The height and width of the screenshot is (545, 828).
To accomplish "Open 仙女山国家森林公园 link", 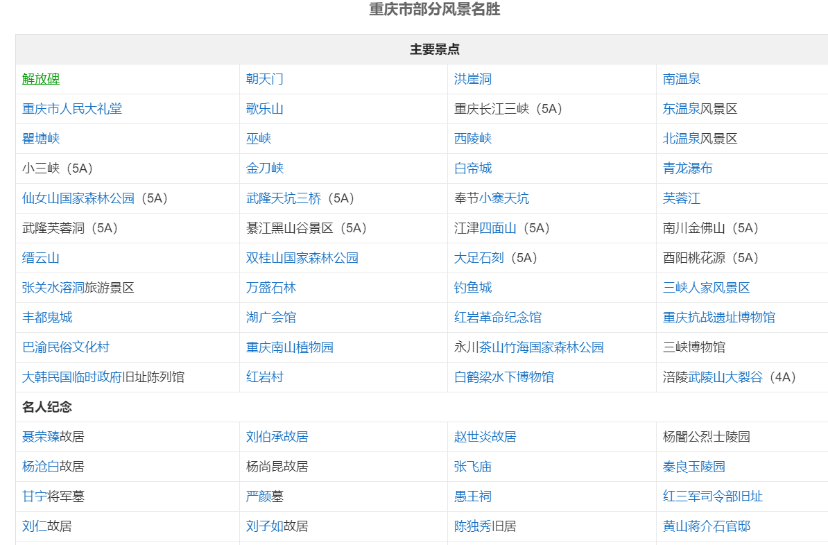I will [x=78, y=198].
